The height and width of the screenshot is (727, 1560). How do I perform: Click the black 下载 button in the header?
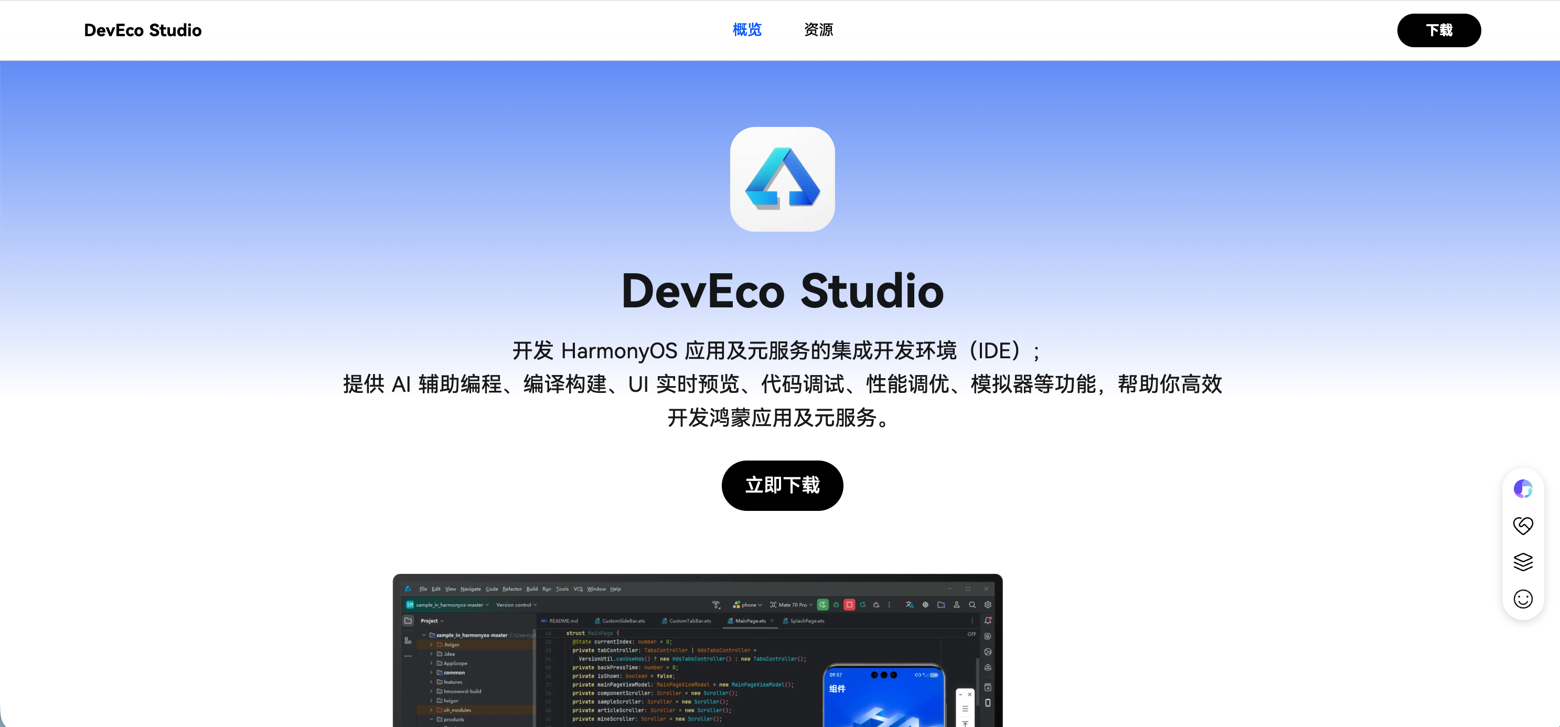click(1439, 30)
